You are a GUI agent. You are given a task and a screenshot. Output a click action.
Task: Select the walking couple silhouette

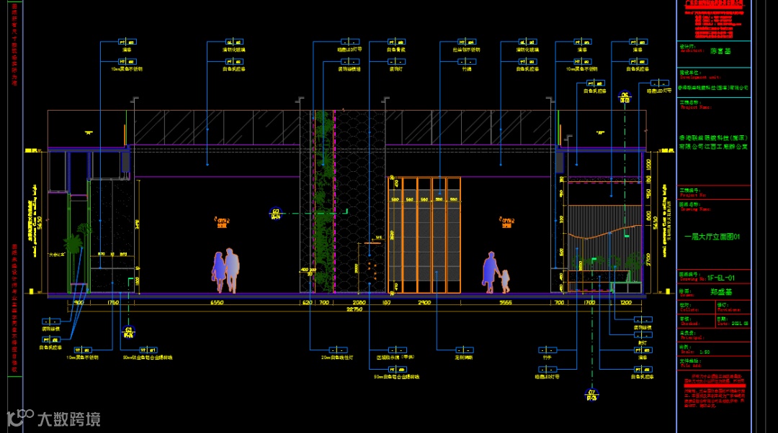point(225,270)
